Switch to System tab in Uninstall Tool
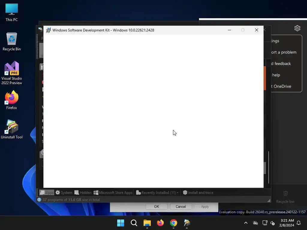This screenshot has width=307, height=230. (x=64, y=193)
